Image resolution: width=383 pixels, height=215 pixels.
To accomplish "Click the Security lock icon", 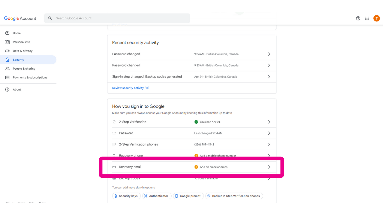I will click(7, 60).
